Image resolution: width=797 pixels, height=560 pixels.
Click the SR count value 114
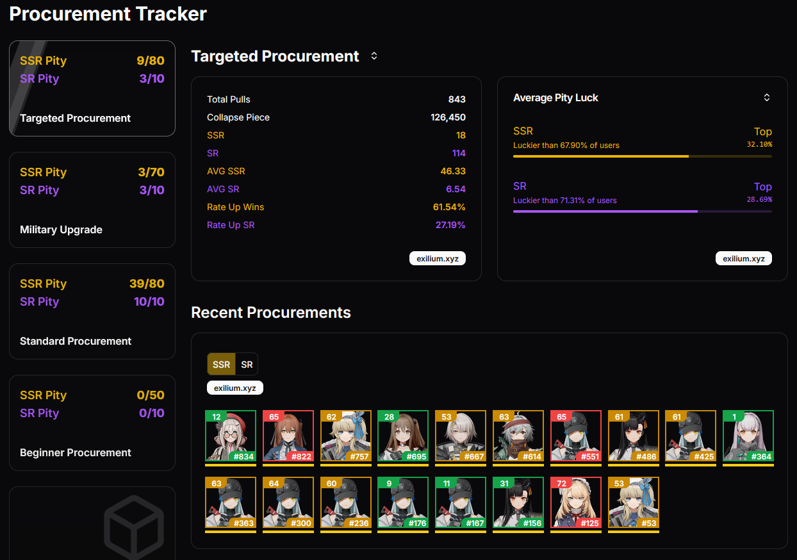click(x=458, y=153)
